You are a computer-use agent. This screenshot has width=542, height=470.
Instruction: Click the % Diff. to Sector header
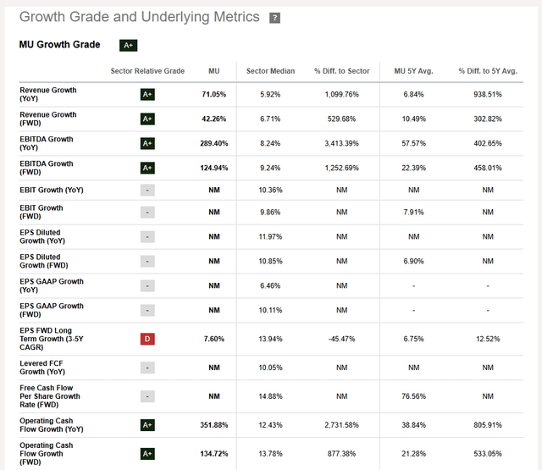tap(342, 71)
